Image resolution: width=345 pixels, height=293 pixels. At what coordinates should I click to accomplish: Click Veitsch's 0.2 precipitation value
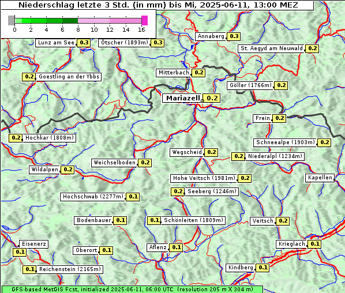click(283, 221)
